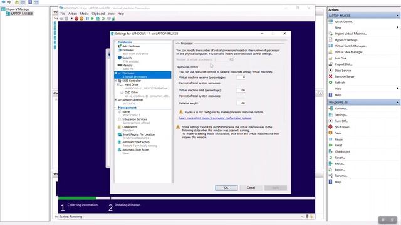Click Connect under WINDOWS-11 actions

(341, 108)
